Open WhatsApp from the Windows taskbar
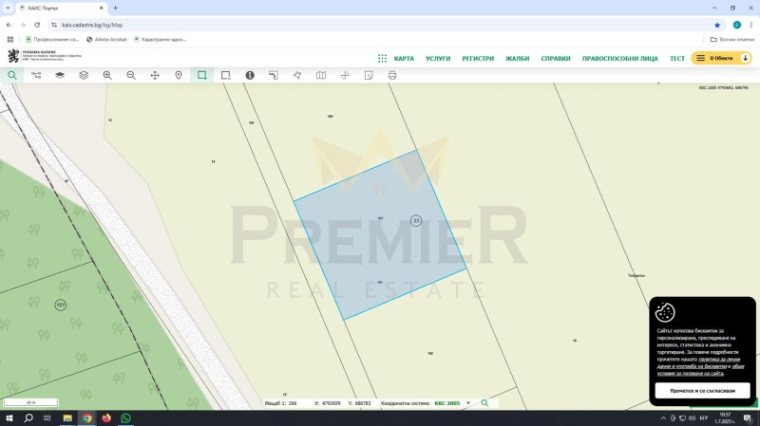The height and width of the screenshot is (426, 760). (125, 417)
